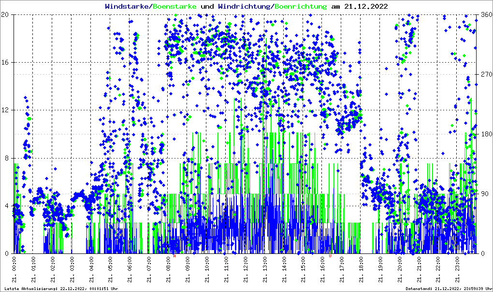Click the wind speed axis value "20"
Viewport: 493px width, 292px height.
pyautogui.click(x=5, y=14)
